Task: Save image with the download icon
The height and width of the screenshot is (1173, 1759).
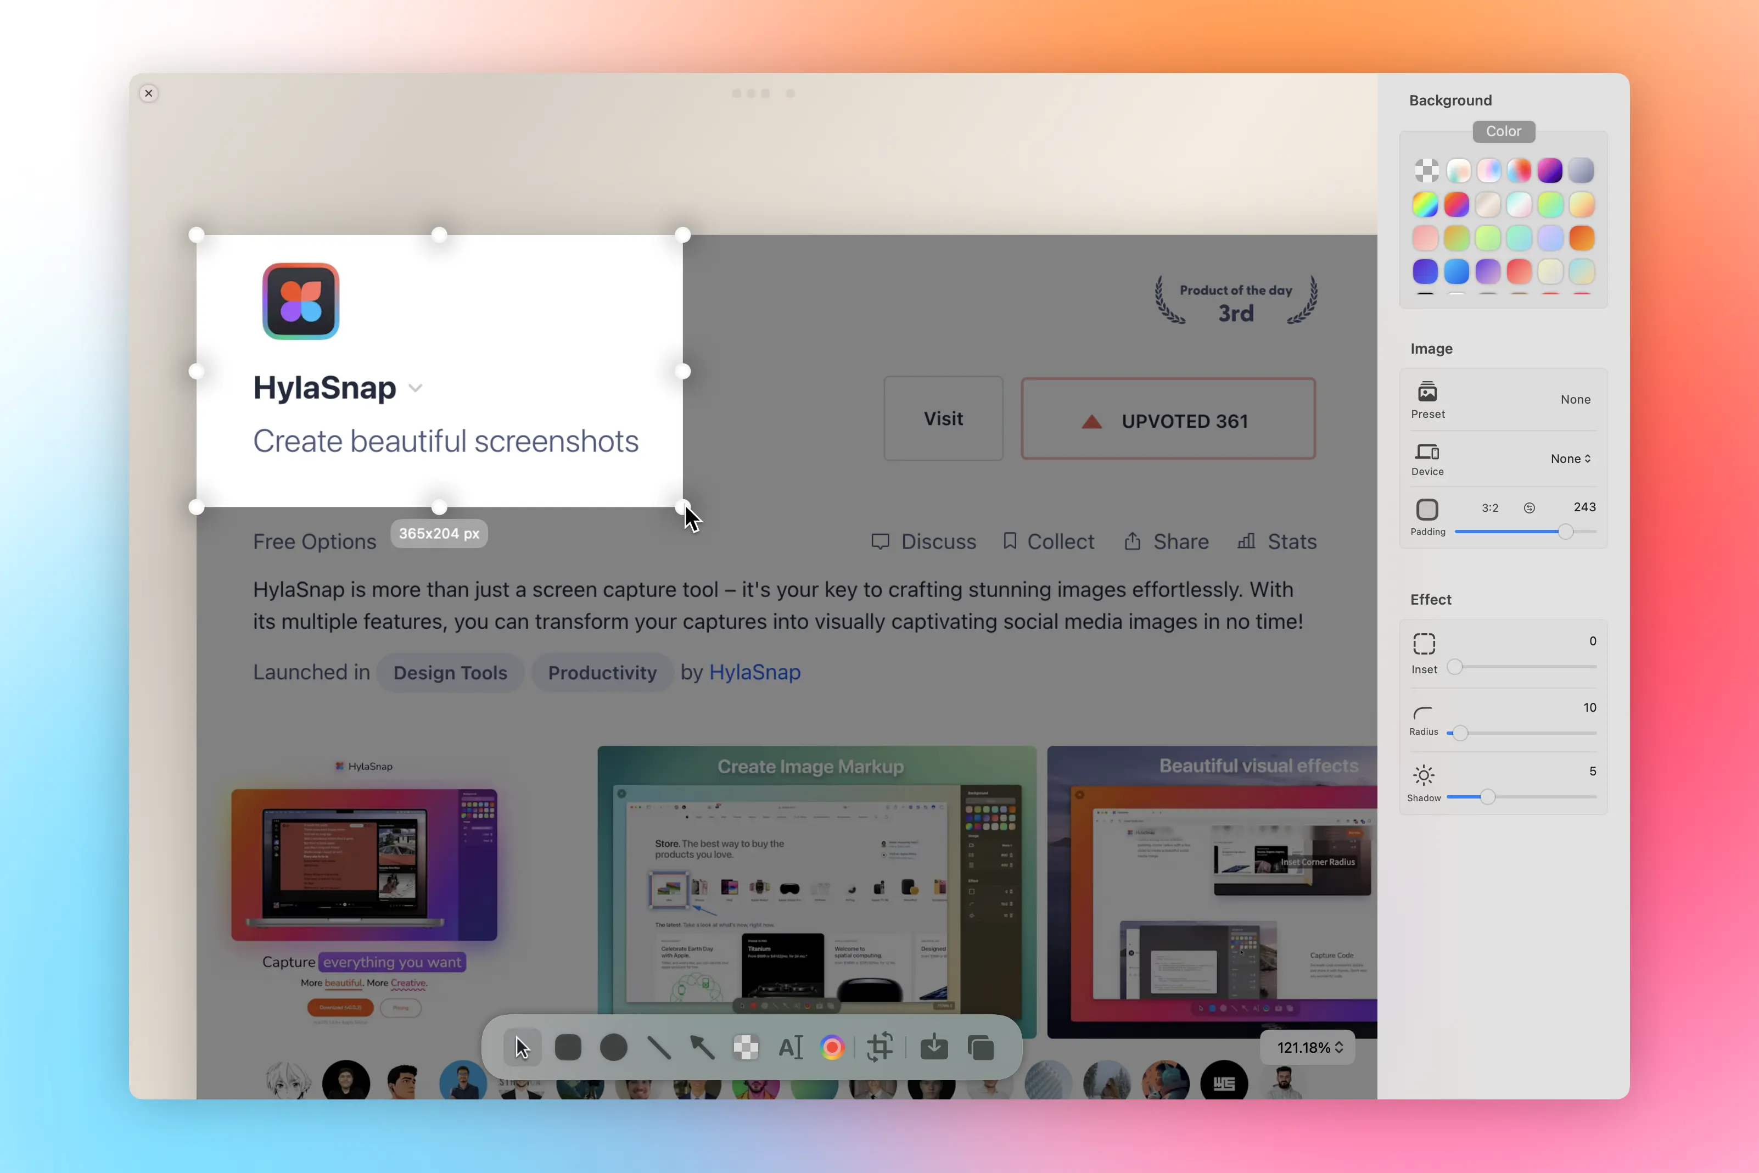Action: pyautogui.click(x=934, y=1047)
